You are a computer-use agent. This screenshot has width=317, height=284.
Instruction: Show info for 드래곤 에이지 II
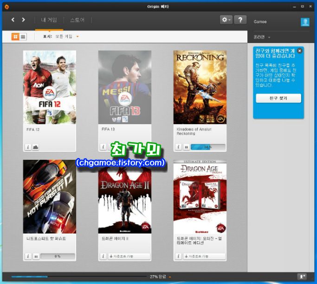point(103,256)
